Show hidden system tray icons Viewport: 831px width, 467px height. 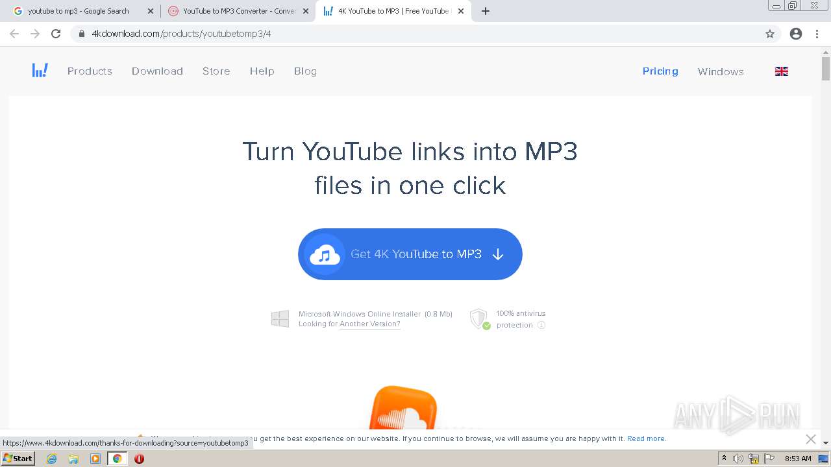(724, 459)
